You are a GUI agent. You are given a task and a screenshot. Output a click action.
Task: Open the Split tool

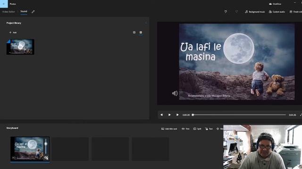tap(197, 129)
